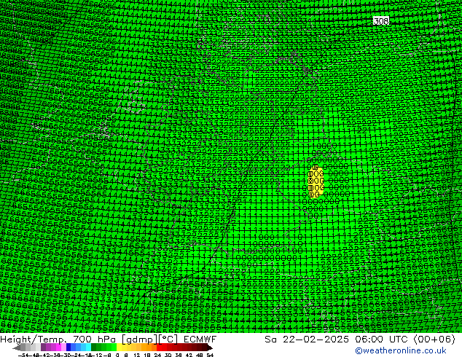Select the cyan swatch on the legend

click(88, 347)
